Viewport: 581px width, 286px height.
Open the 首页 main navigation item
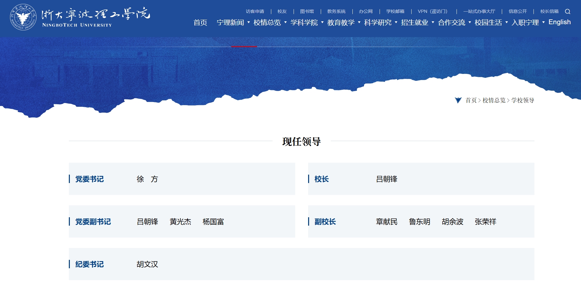[200, 23]
